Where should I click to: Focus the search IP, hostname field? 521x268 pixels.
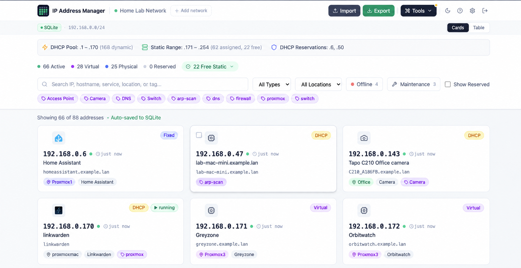(143, 84)
